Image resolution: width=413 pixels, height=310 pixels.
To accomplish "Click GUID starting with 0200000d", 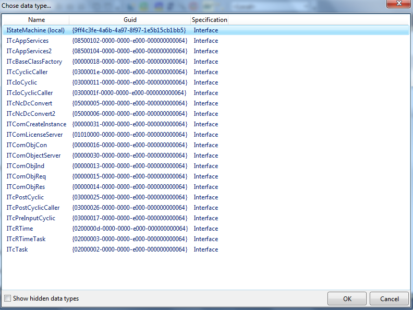I will (x=130, y=229).
